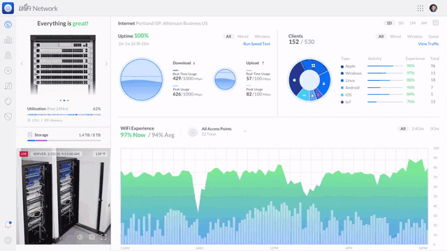Open the Devices circle sidebar icon
The width and height of the screenshot is (447, 251).
pyautogui.click(x=8, y=70)
